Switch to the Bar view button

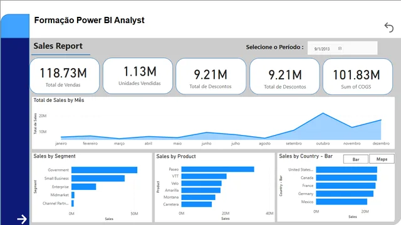pos(356,159)
